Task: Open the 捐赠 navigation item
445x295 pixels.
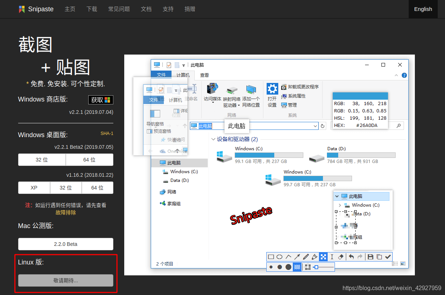Action: [x=190, y=9]
